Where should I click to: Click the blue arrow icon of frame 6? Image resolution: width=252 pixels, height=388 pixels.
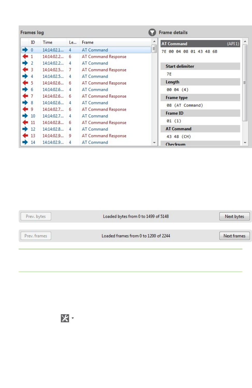(25, 90)
